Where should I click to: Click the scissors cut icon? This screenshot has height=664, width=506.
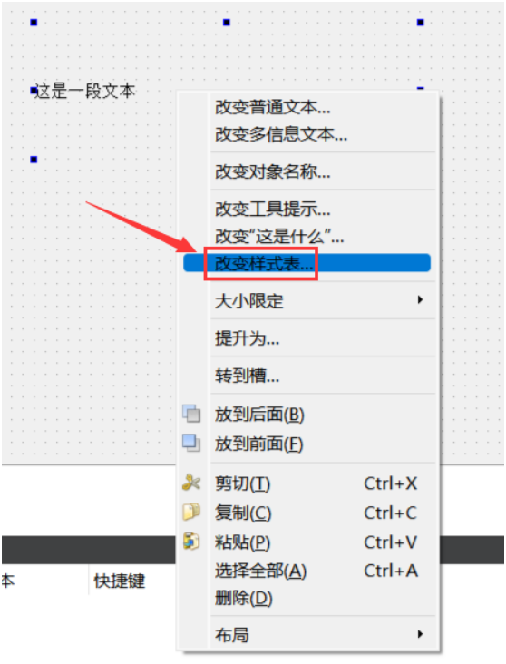191,483
